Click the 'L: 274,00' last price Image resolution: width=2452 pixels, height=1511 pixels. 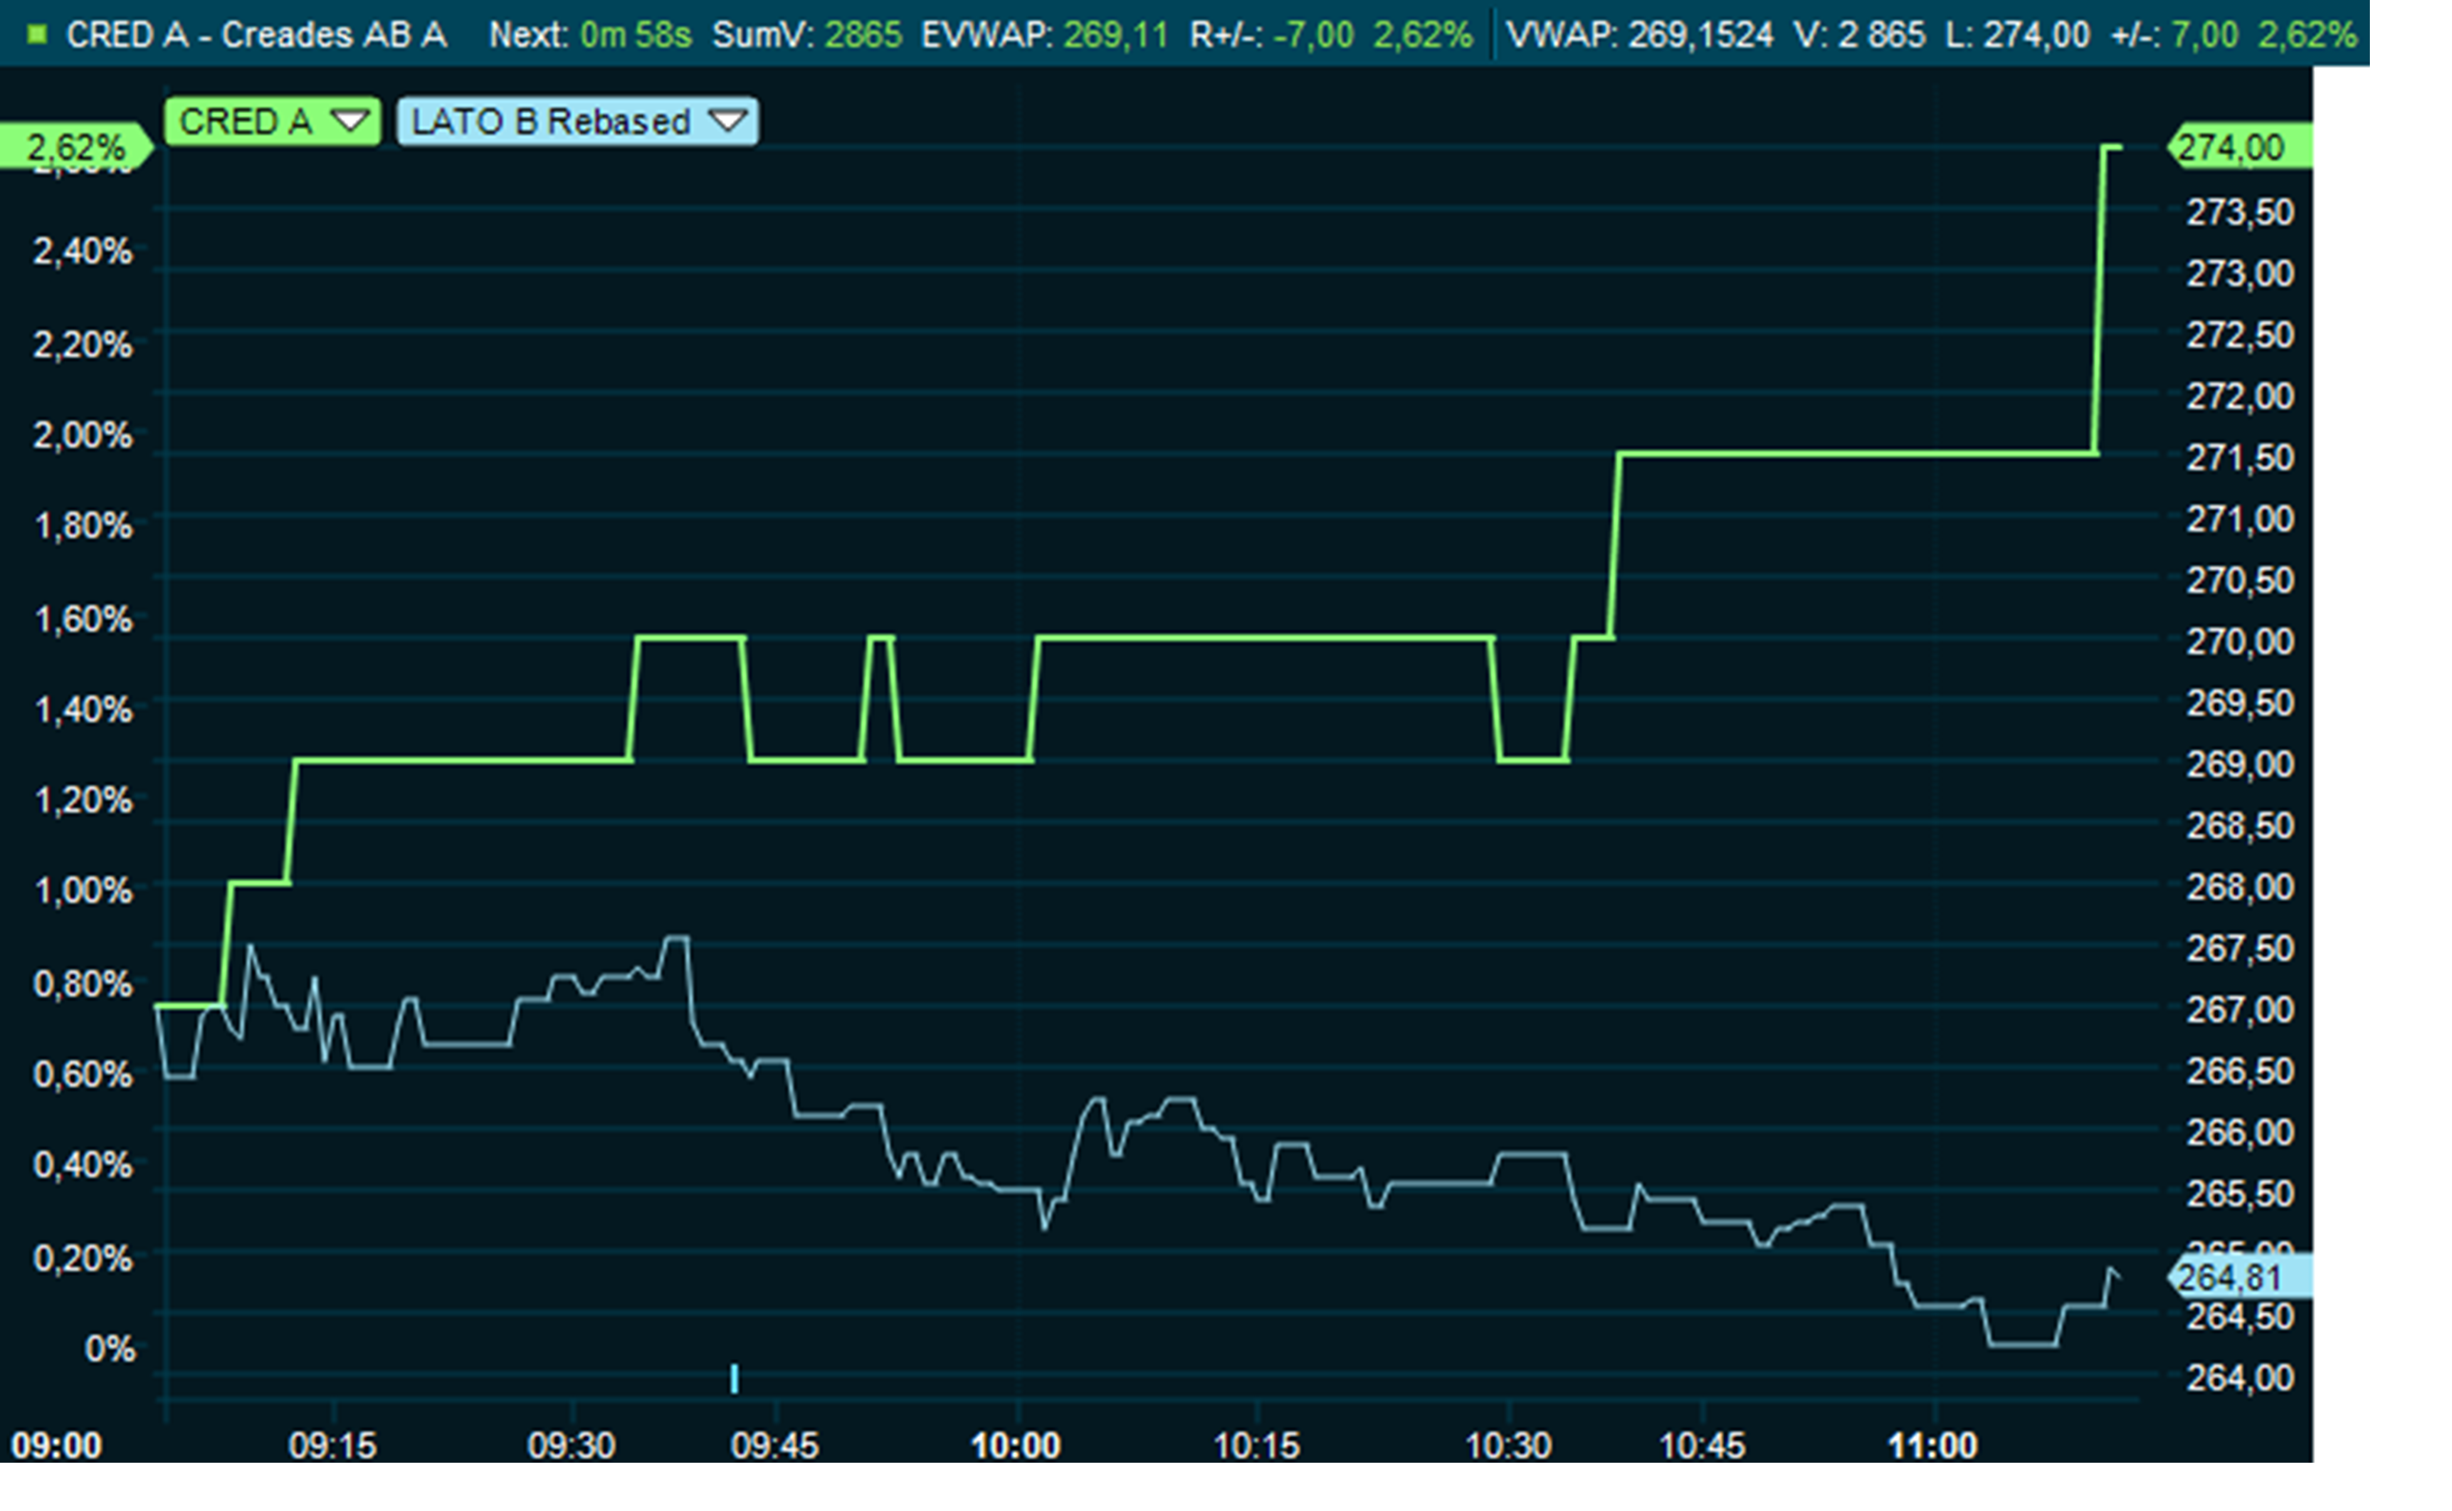tap(2018, 35)
